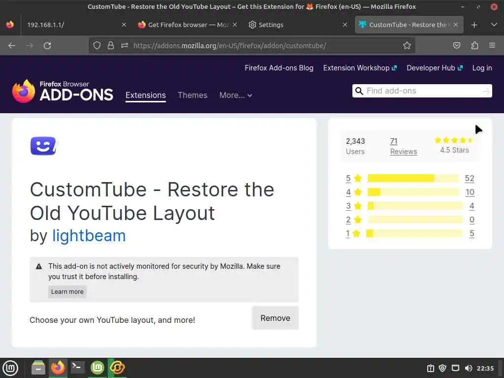Submit search with arrow button
Screen dimensions: 504x378
pyautogui.click(x=486, y=91)
